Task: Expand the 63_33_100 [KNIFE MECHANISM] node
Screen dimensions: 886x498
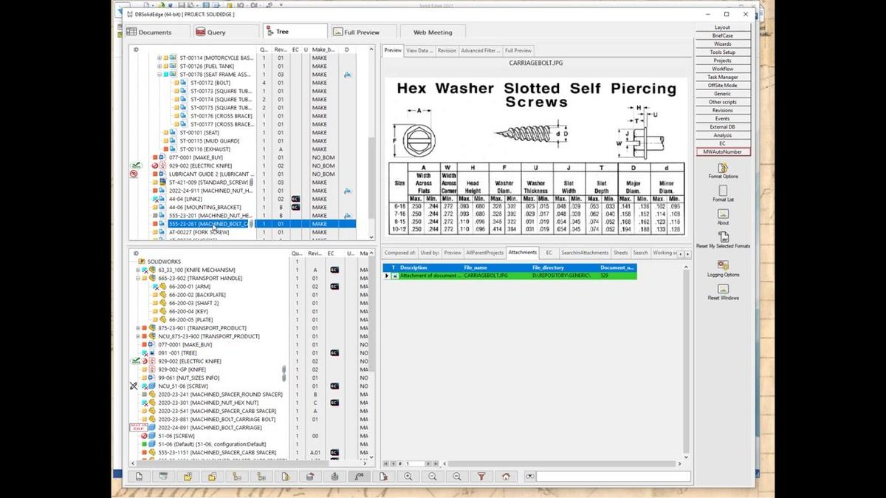Action: [137, 270]
